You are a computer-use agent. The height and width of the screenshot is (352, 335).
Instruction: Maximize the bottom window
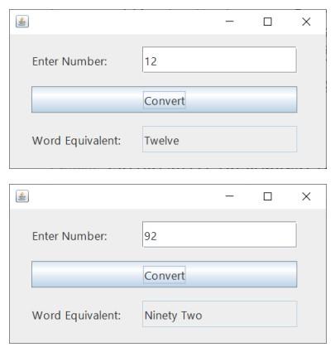click(x=267, y=196)
